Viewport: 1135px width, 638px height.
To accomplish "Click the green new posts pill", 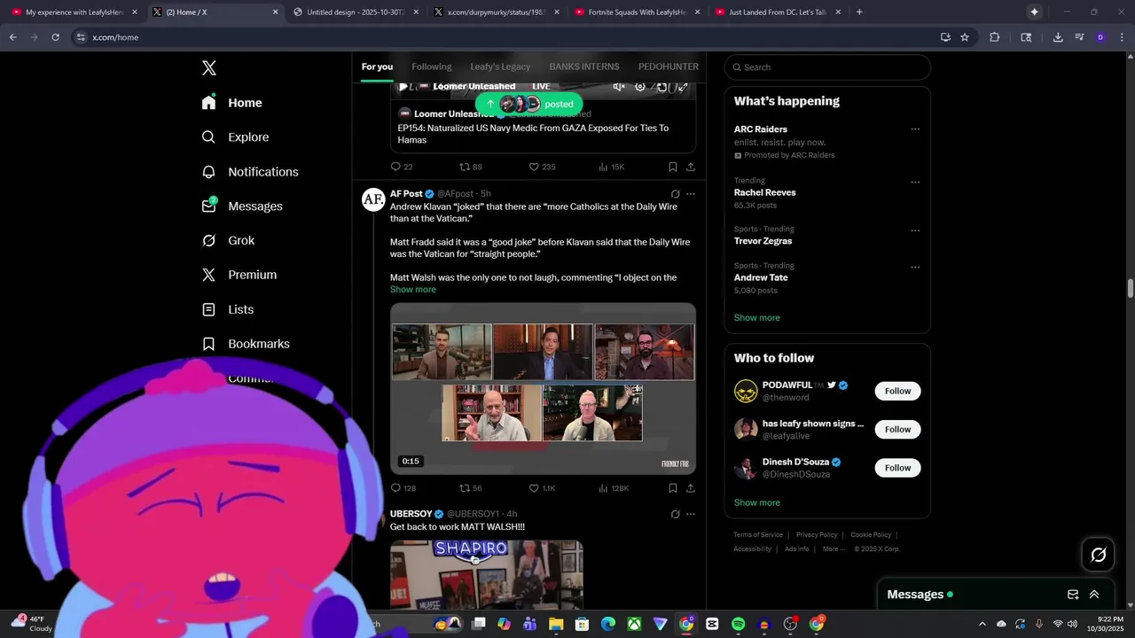I will (529, 104).
